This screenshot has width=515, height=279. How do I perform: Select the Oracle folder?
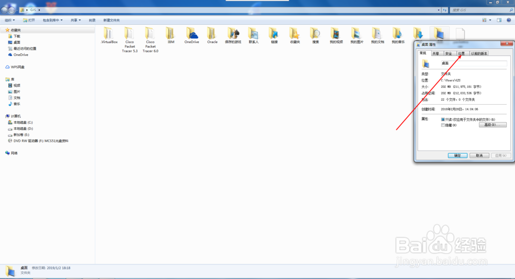(x=212, y=36)
